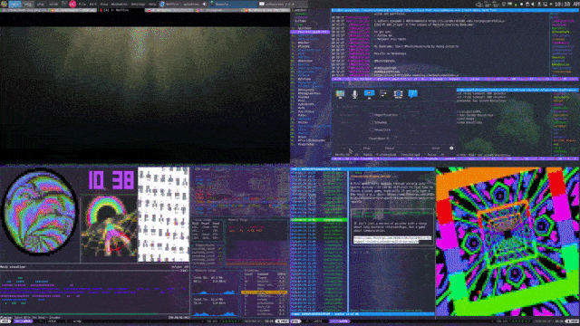
Task: Click the colorful psychedelic tunnel image
Action: click(507, 242)
